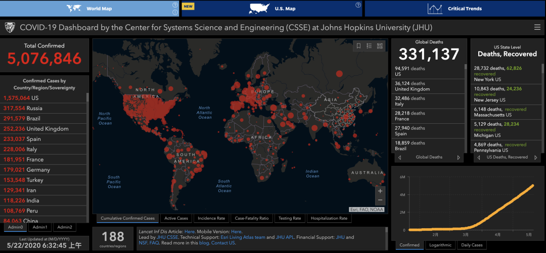Click the line chart icon beside Critical Trends
The image size is (546, 253).
[435, 9]
